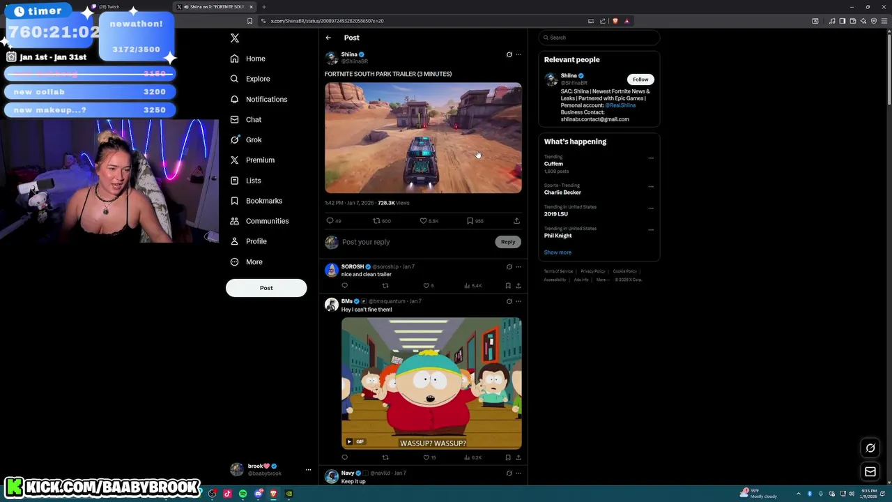
Task: Open Discord from the taskbar
Action: coord(259,494)
